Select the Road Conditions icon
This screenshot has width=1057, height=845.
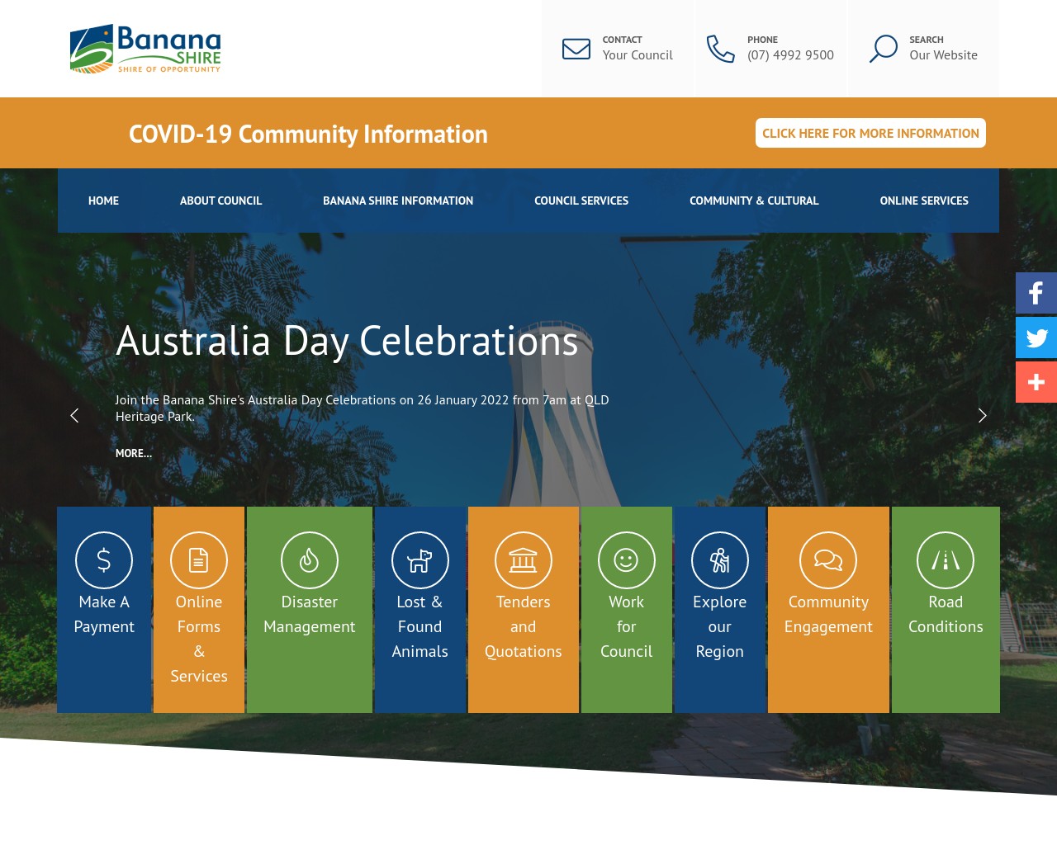coord(946,559)
